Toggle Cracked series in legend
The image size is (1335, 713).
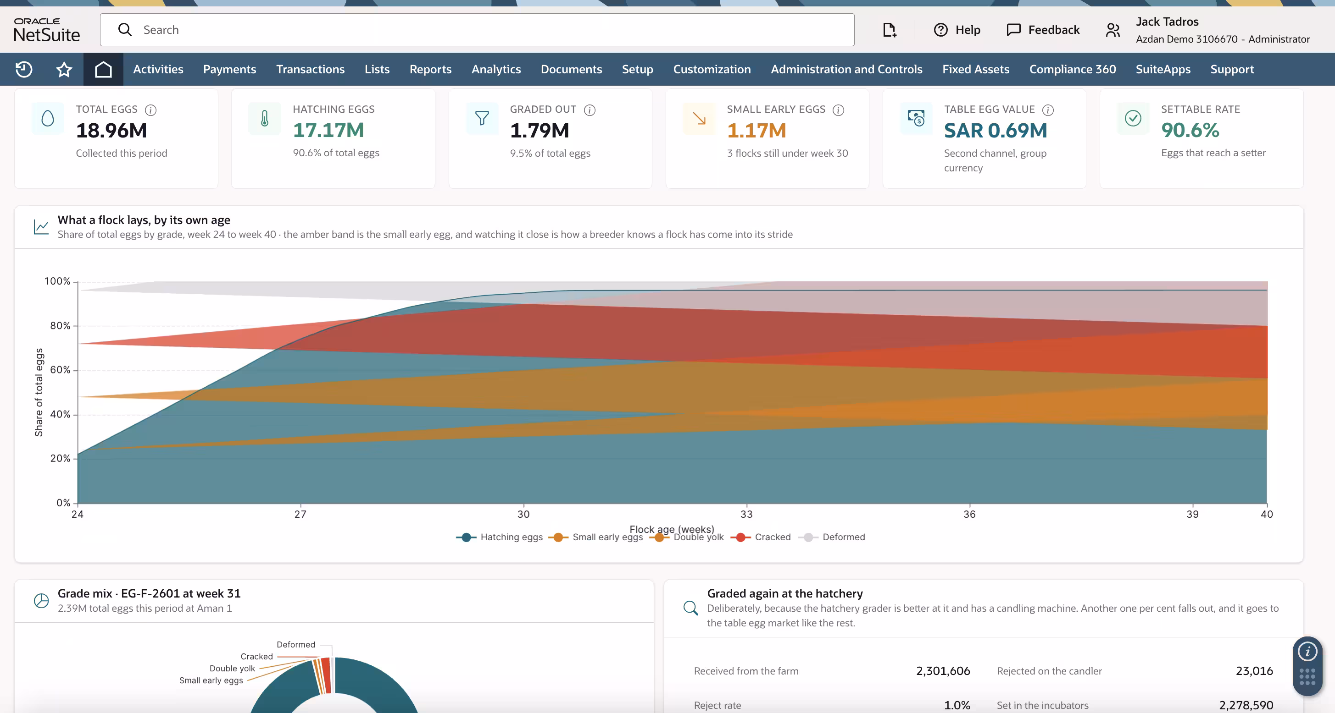(x=761, y=537)
